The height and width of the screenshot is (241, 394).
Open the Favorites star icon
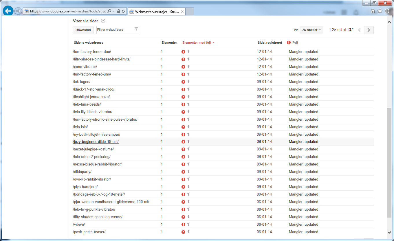(x=380, y=11)
